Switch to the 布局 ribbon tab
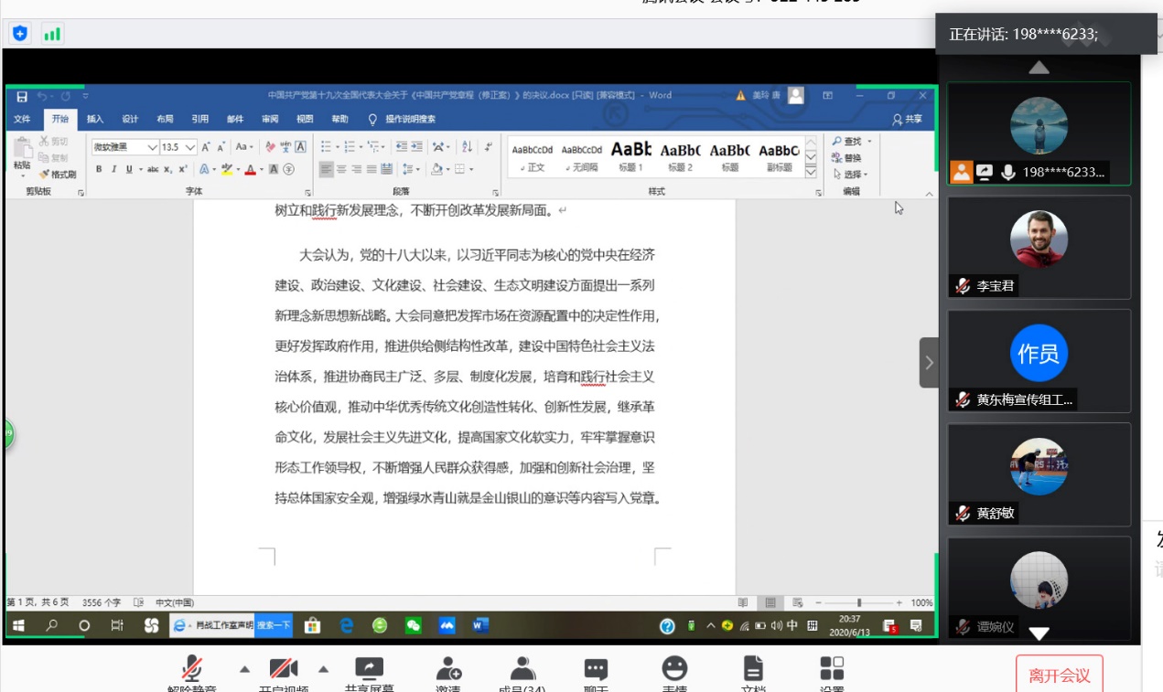This screenshot has width=1163, height=692. coord(165,119)
